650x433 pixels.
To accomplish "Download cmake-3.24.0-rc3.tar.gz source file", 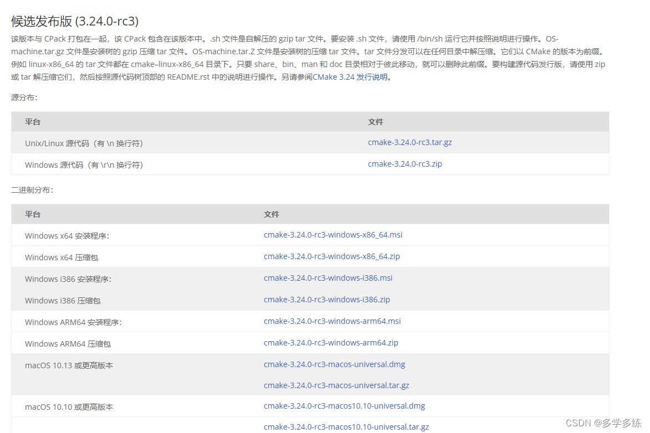I will [410, 142].
